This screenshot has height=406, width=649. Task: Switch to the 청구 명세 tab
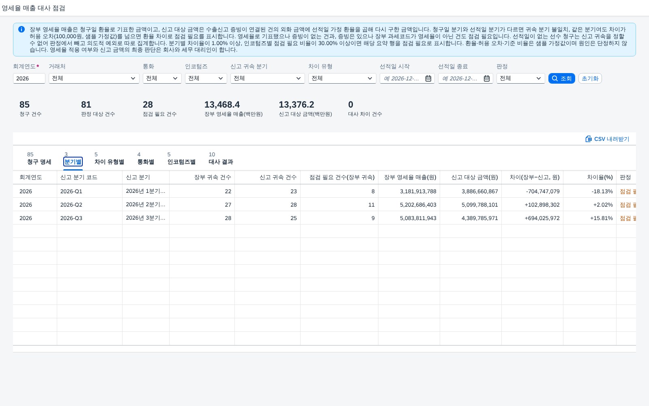(x=39, y=158)
